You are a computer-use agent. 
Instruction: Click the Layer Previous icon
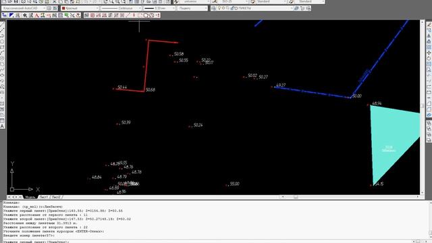pos(302,8)
